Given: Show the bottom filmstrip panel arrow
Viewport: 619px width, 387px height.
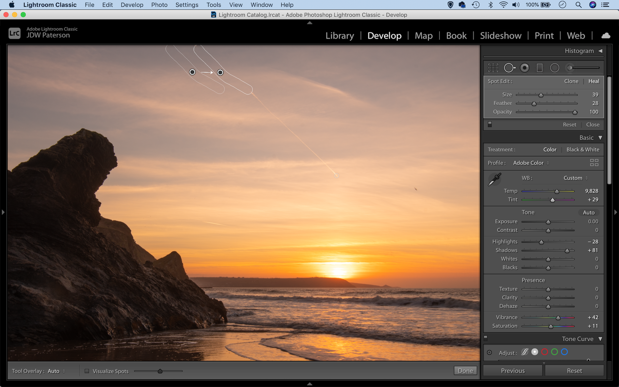Looking at the screenshot, I should tap(309, 384).
